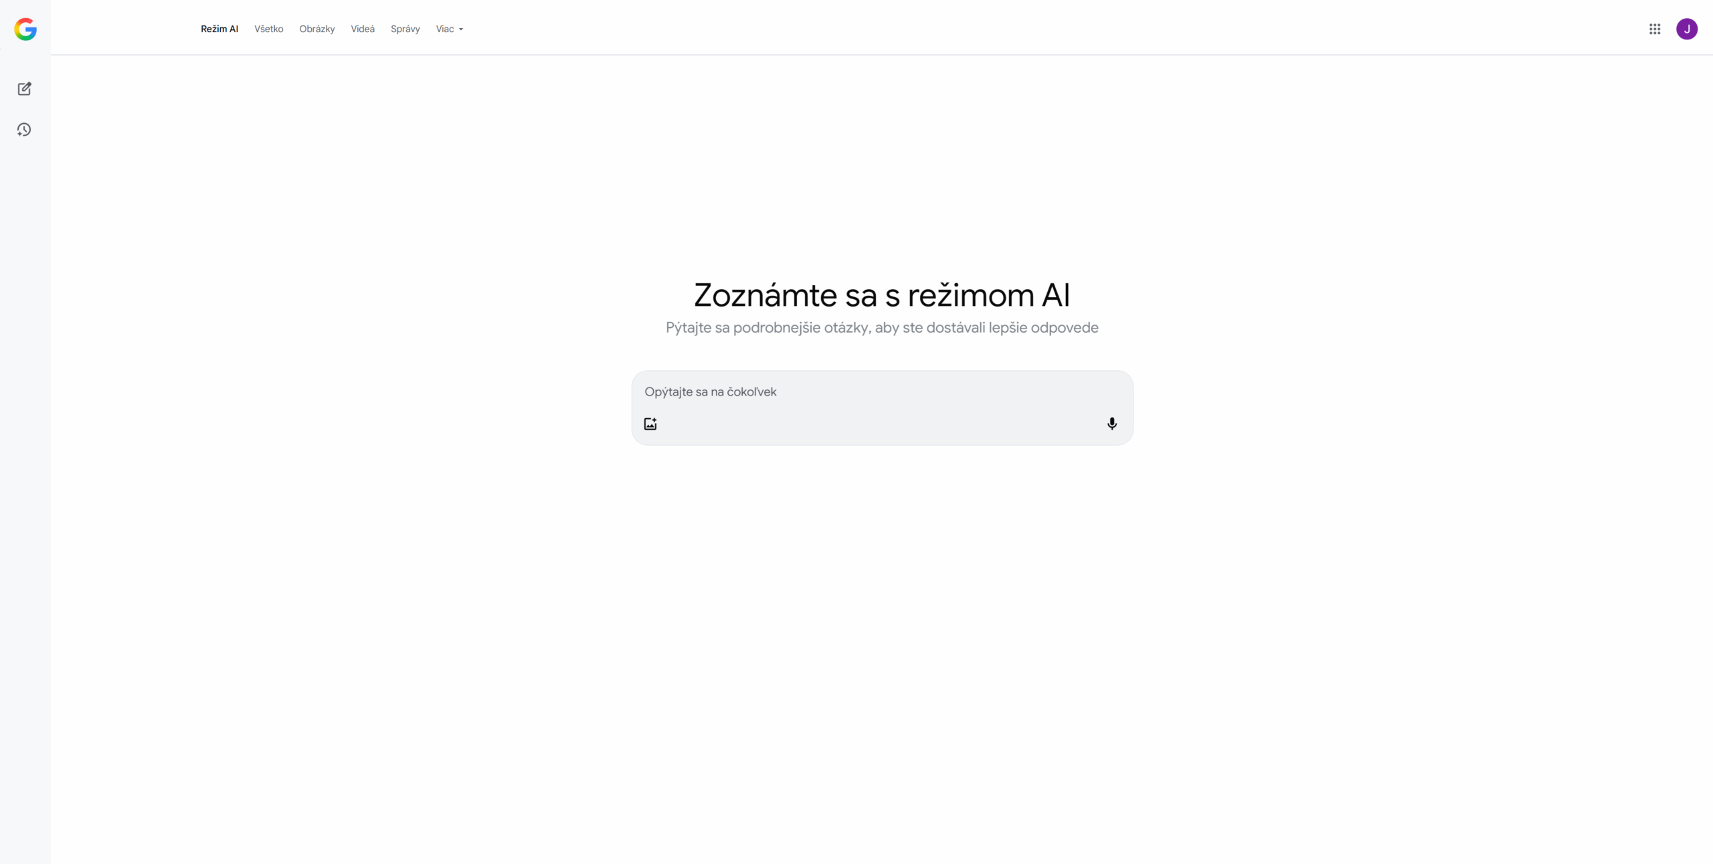Start voice search with the microphone
The height and width of the screenshot is (864, 1713).
click(x=1111, y=424)
